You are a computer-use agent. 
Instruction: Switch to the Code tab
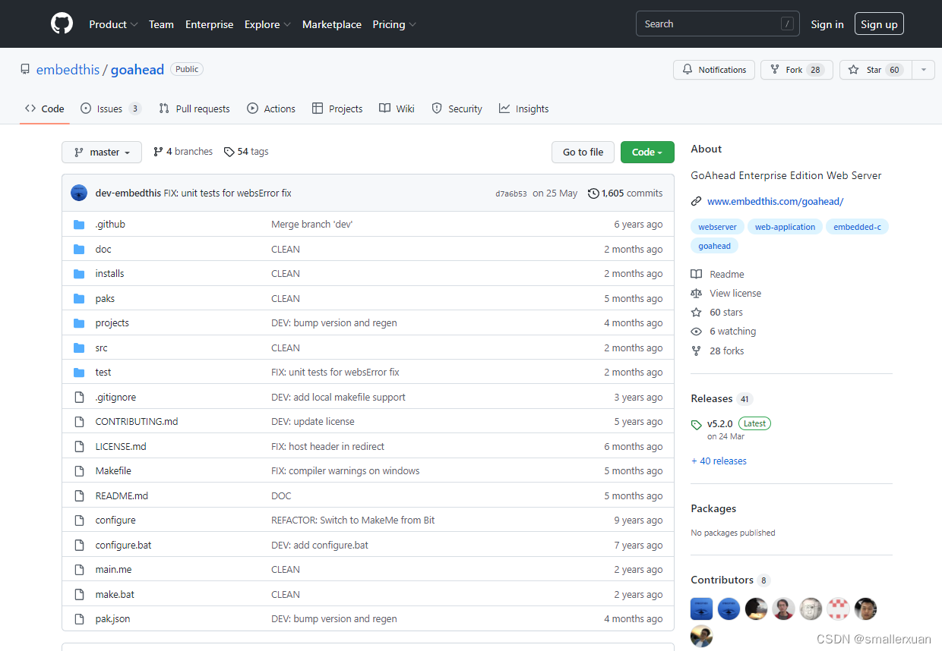point(45,109)
